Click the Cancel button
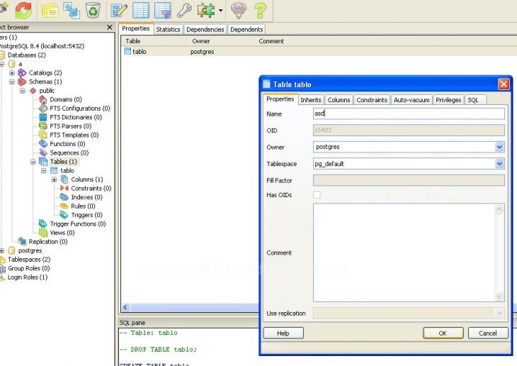 click(488, 333)
